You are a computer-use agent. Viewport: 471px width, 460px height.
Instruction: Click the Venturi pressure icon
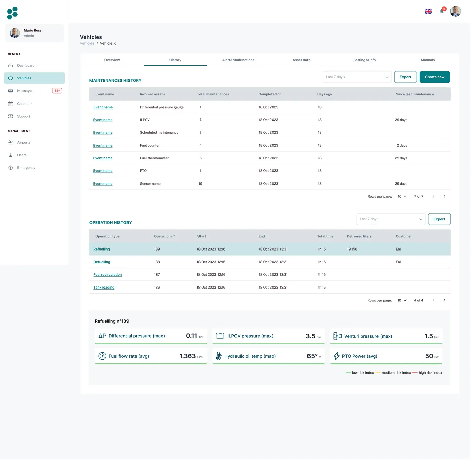(x=337, y=336)
